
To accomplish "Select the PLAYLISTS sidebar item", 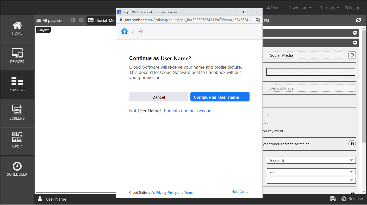I will coord(17,85).
